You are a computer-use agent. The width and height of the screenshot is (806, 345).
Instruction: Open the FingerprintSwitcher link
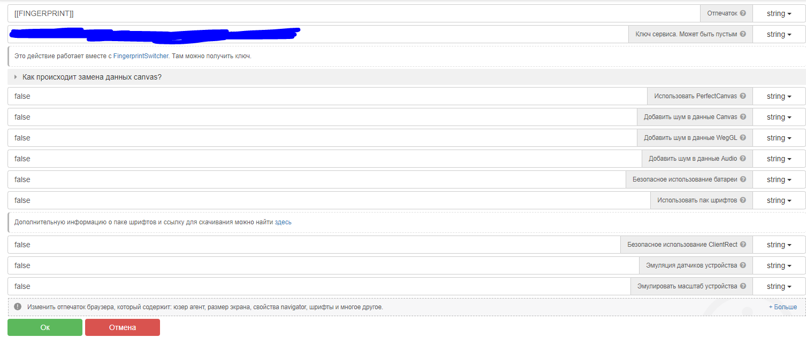(141, 56)
